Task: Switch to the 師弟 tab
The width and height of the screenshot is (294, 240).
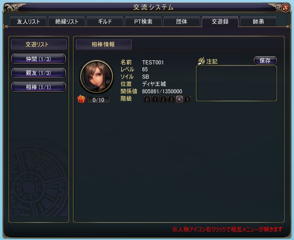Action: pos(258,22)
